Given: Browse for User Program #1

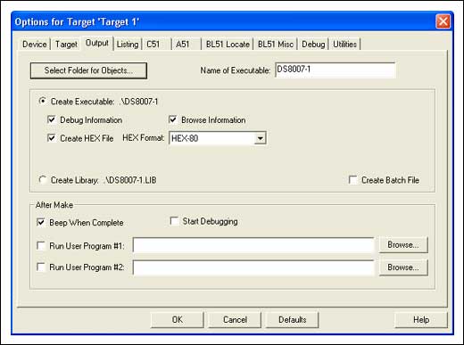Looking at the screenshot, I should 403,245.
